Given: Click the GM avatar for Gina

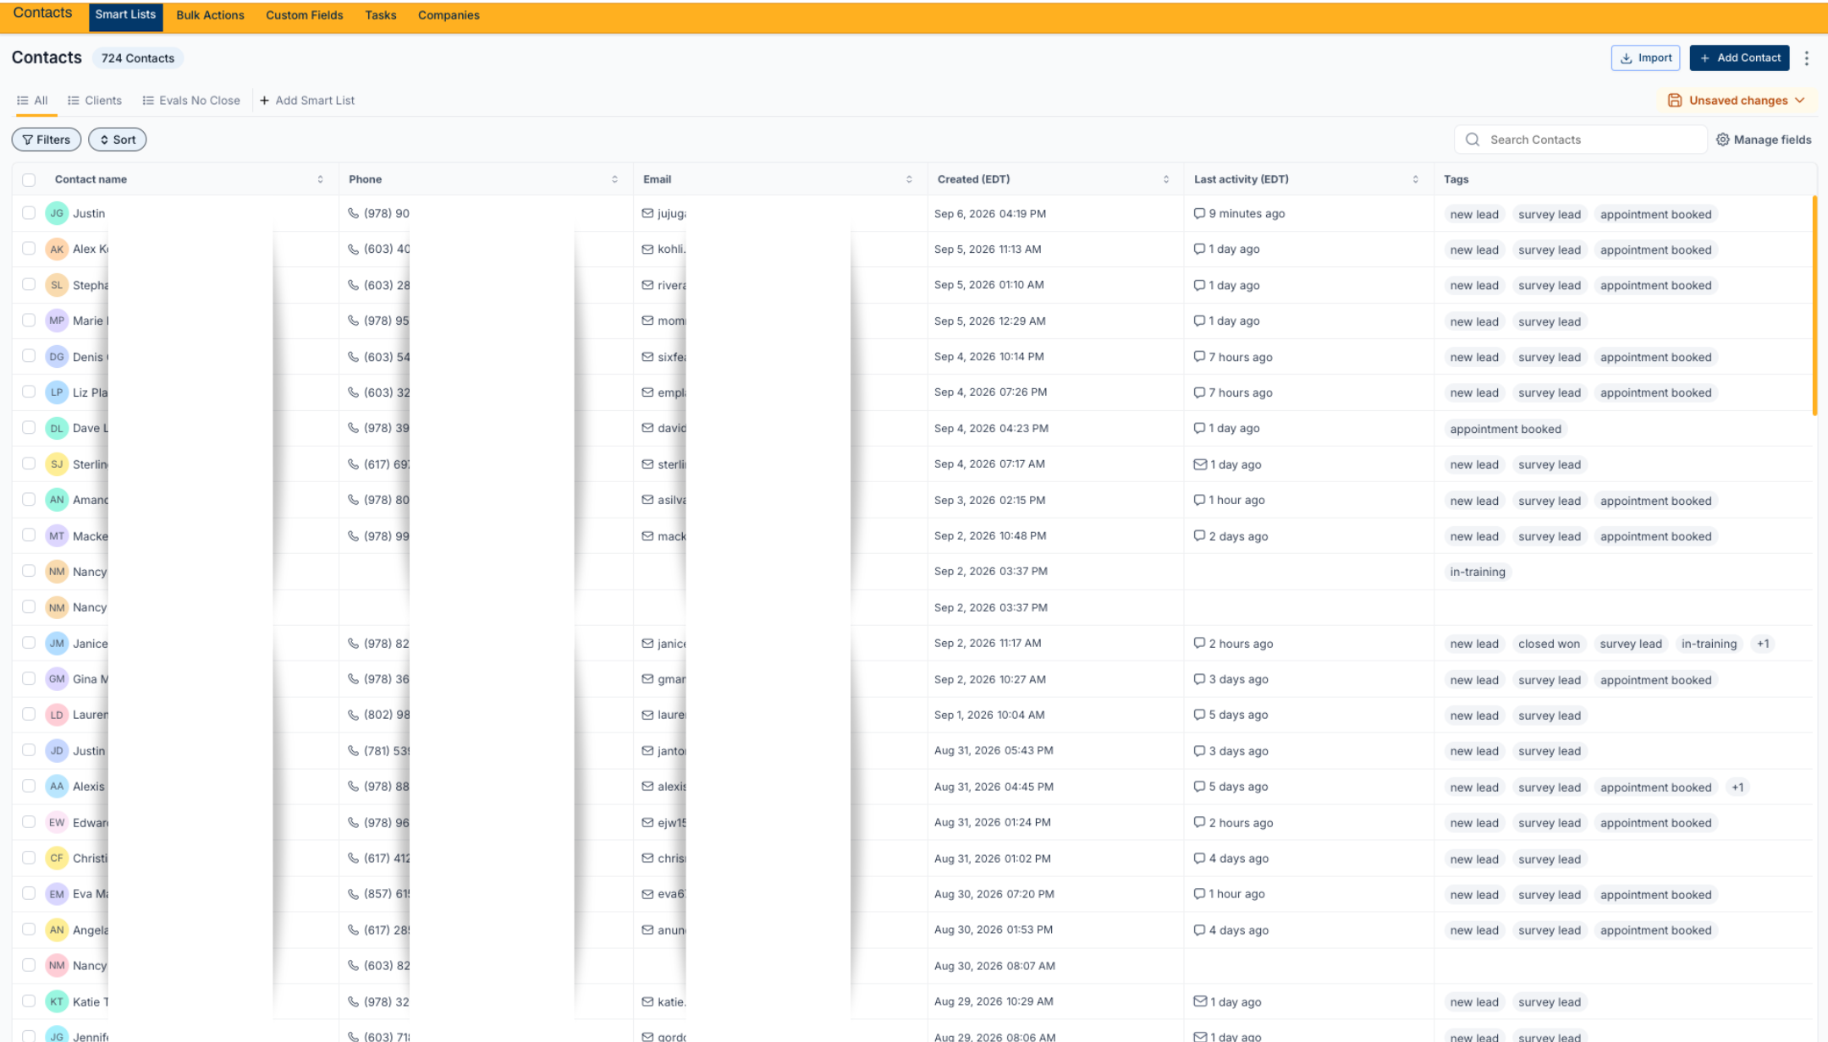Looking at the screenshot, I should tap(57, 679).
